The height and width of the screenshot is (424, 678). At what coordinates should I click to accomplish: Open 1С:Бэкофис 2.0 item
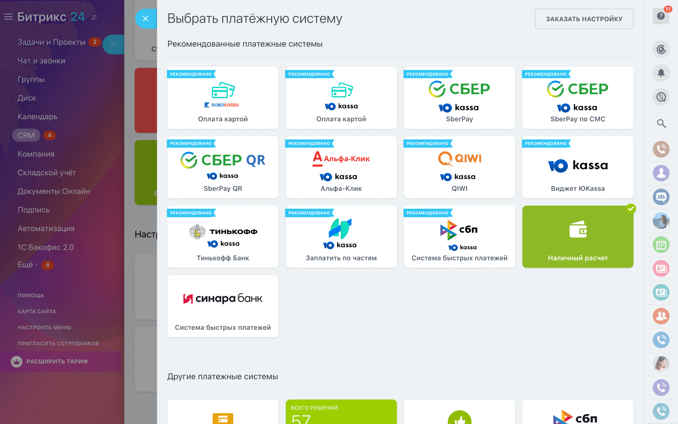(x=46, y=247)
